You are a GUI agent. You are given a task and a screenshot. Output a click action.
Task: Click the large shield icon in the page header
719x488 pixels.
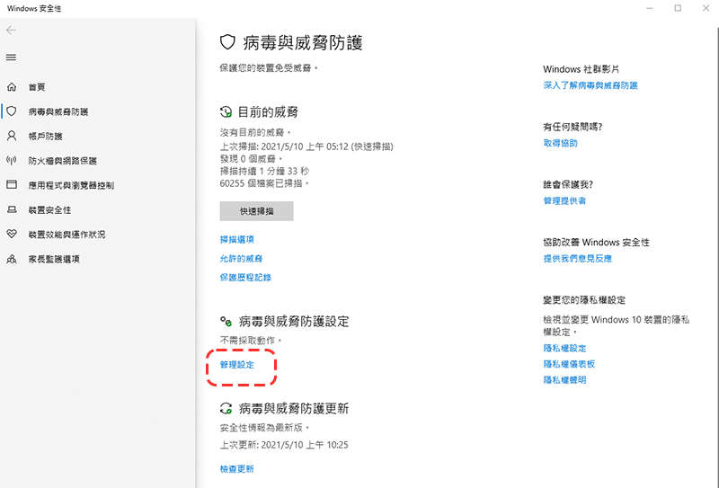[227, 42]
